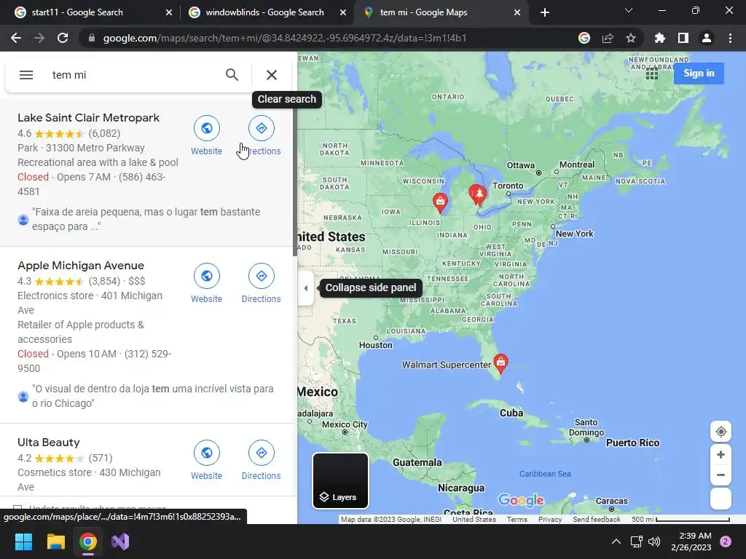Open the Chrome profile menu
This screenshot has height=559, width=746.
pos(707,38)
